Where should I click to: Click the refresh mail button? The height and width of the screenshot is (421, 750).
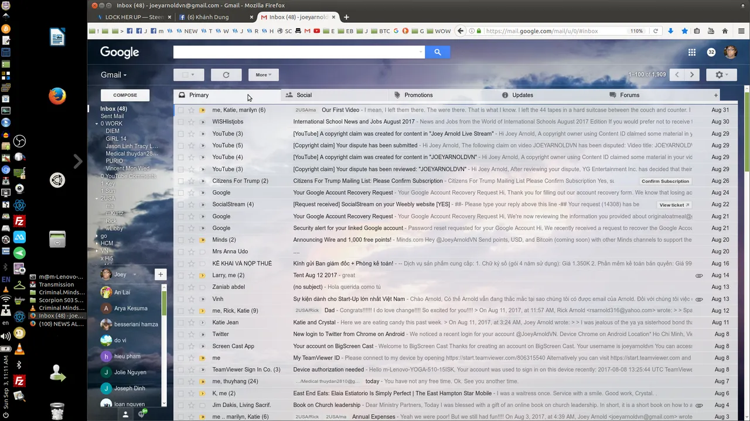pos(226,75)
